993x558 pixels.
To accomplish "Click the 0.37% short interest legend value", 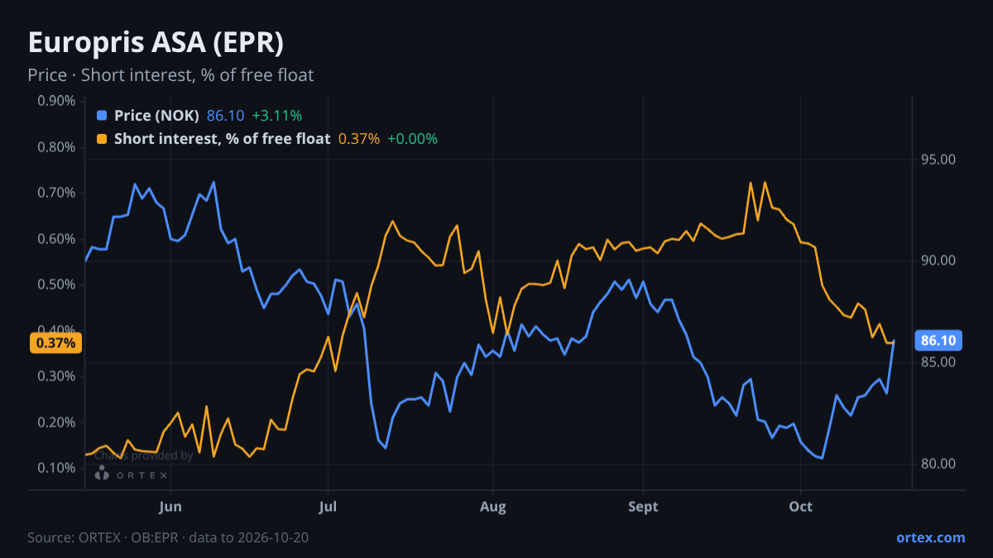I will (359, 139).
